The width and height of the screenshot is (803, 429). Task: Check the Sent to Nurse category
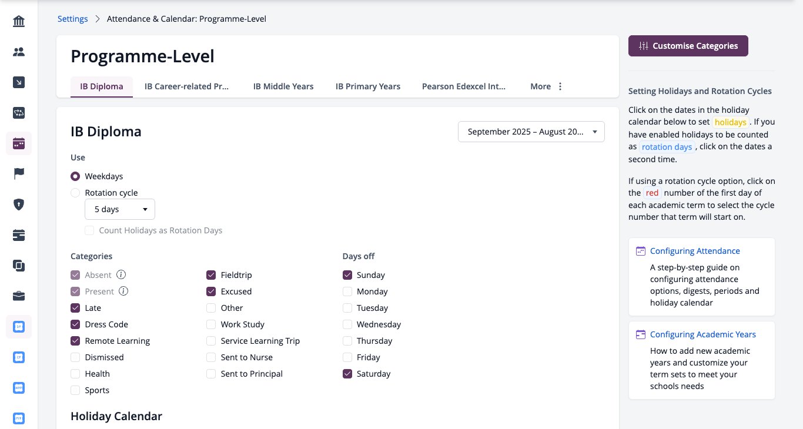pyautogui.click(x=211, y=357)
